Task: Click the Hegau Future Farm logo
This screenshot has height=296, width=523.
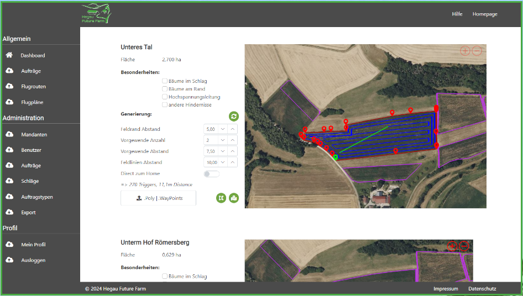Action: coord(96,13)
